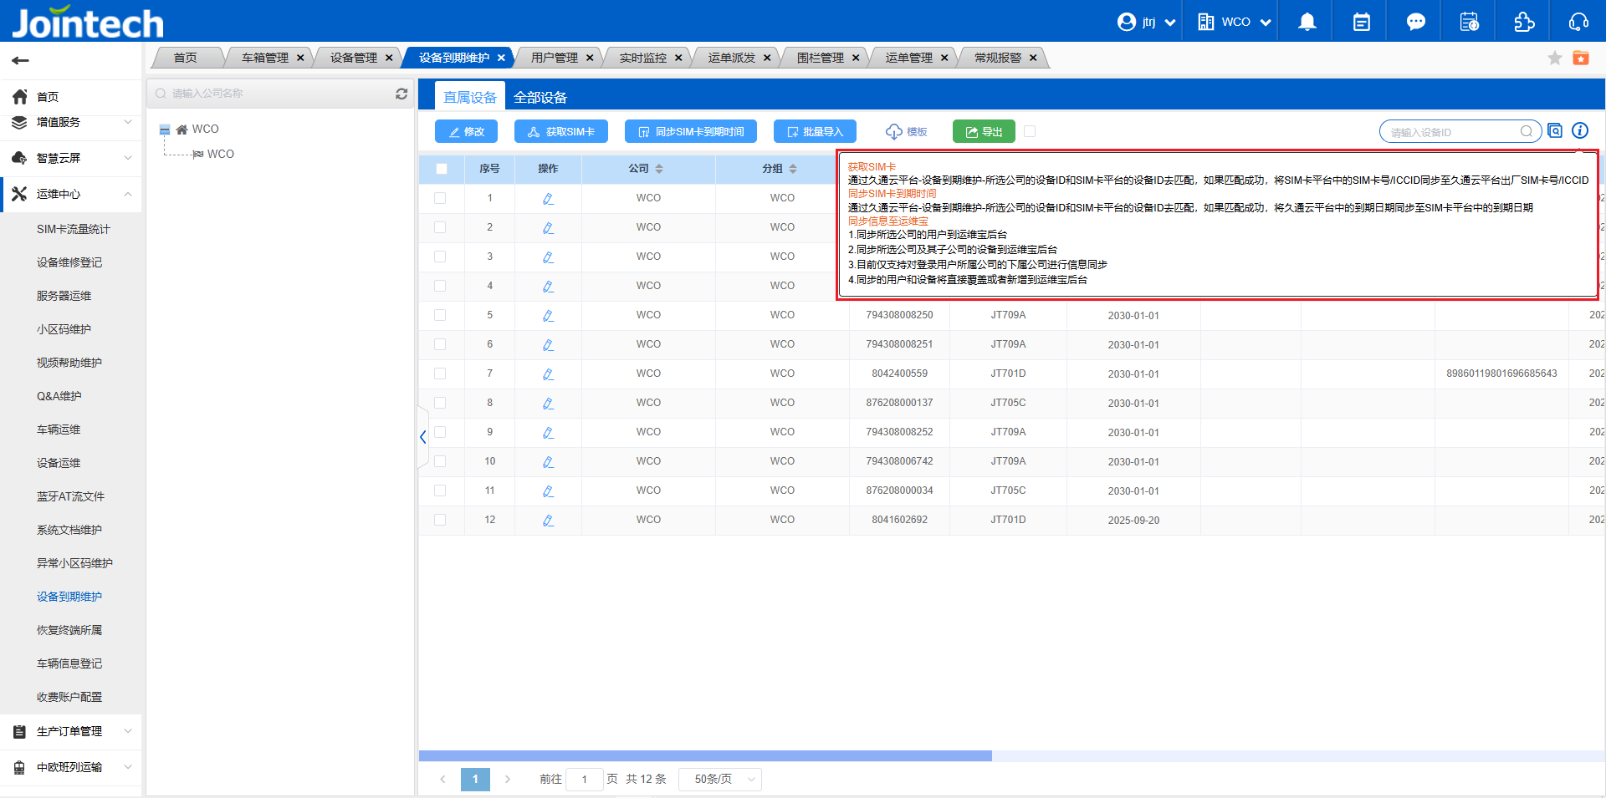Click the chat message bubble icon
The width and height of the screenshot is (1606, 798).
[1415, 22]
